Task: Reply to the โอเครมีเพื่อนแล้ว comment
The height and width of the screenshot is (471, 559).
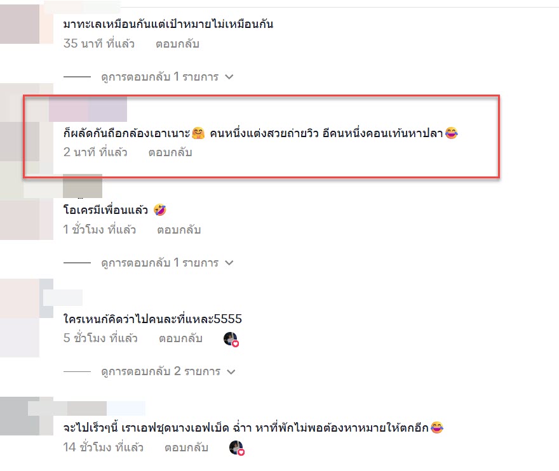Action: pos(179,230)
